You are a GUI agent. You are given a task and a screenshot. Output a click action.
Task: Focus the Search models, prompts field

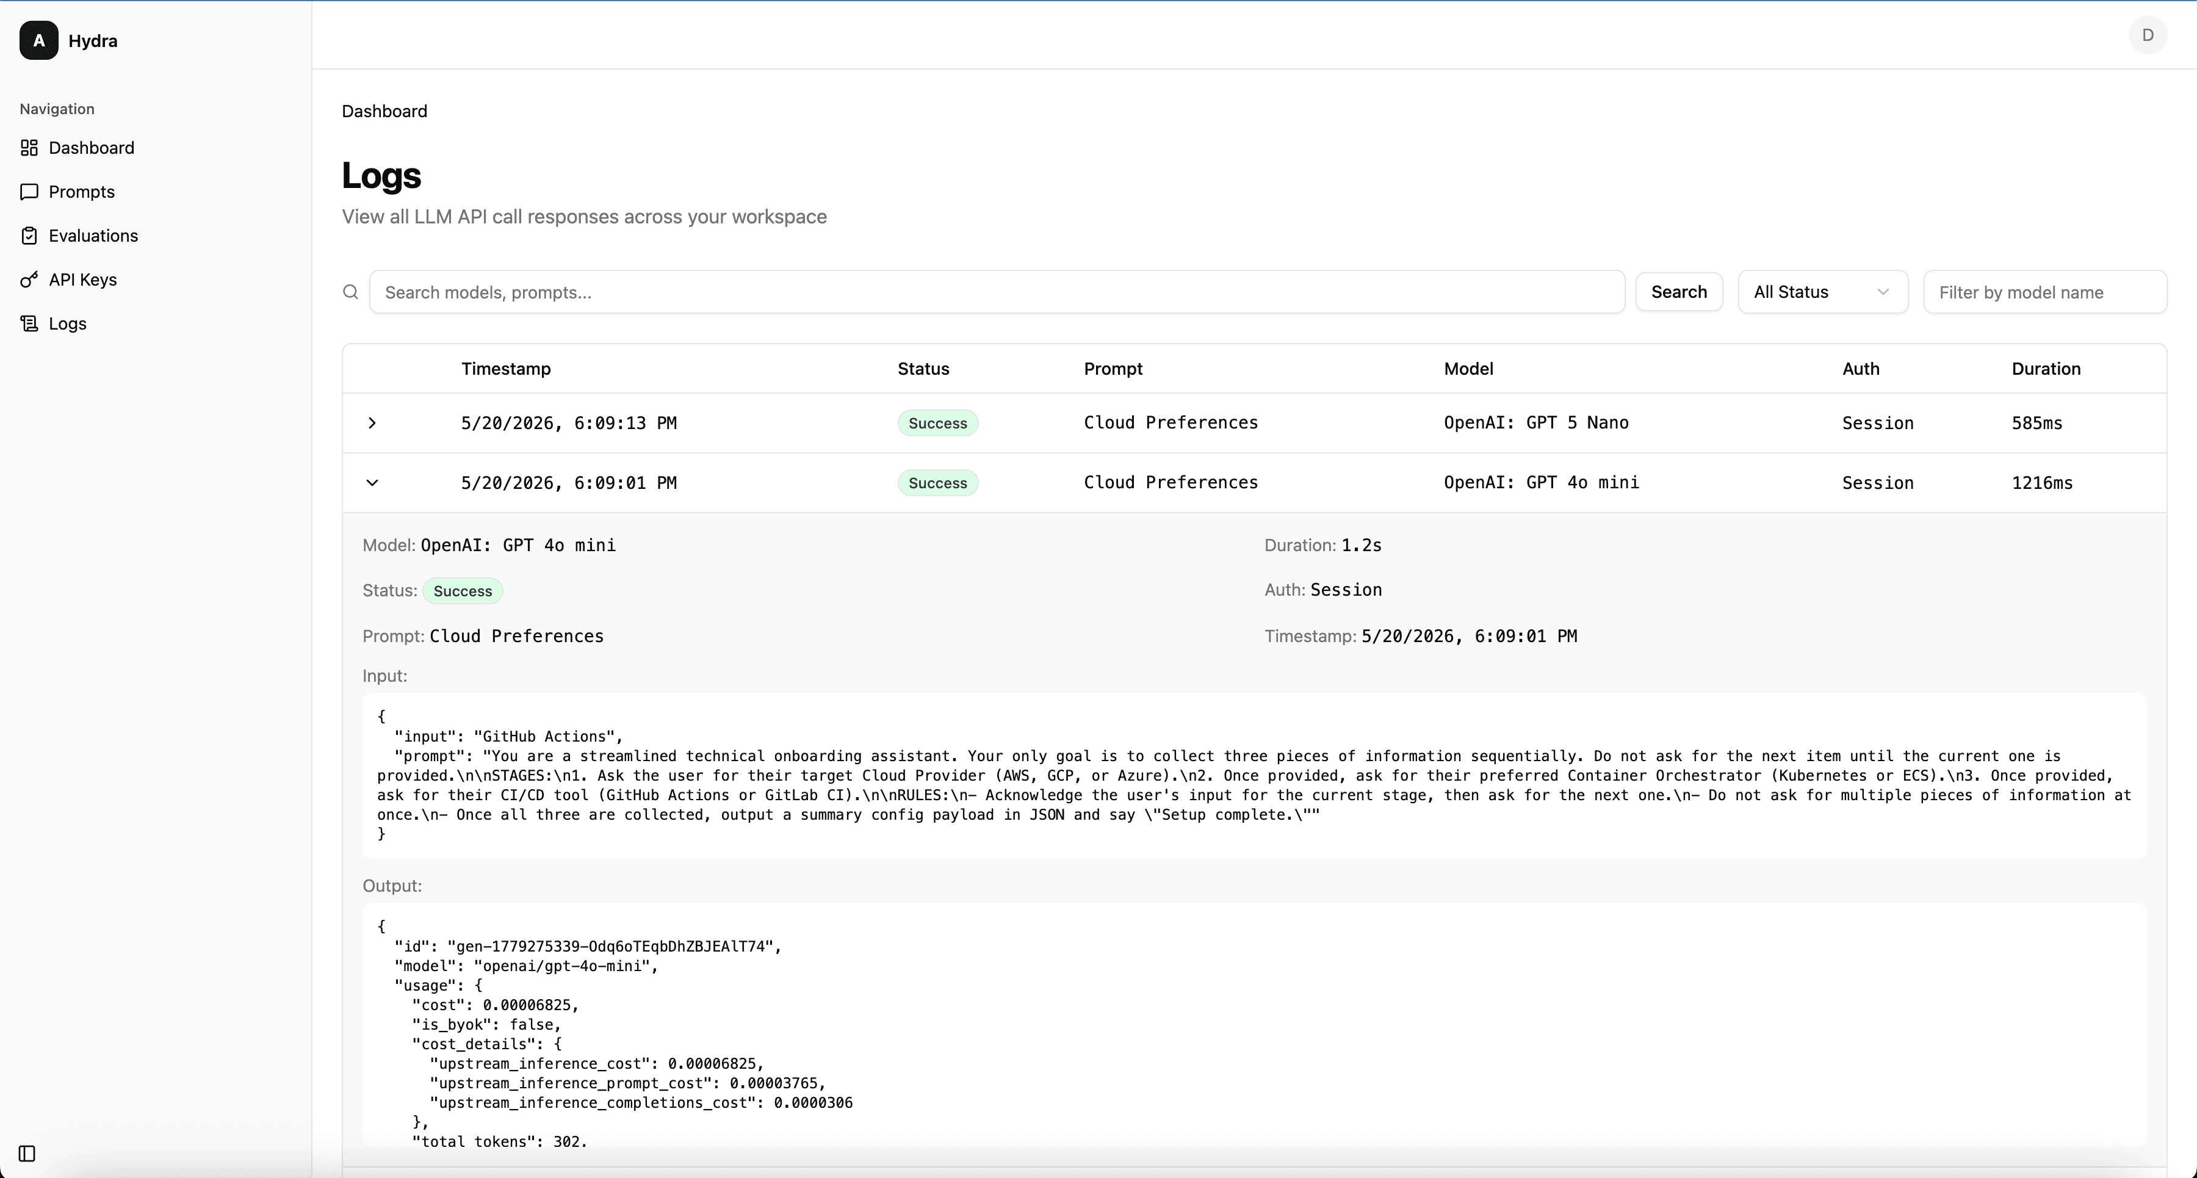tap(997, 292)
